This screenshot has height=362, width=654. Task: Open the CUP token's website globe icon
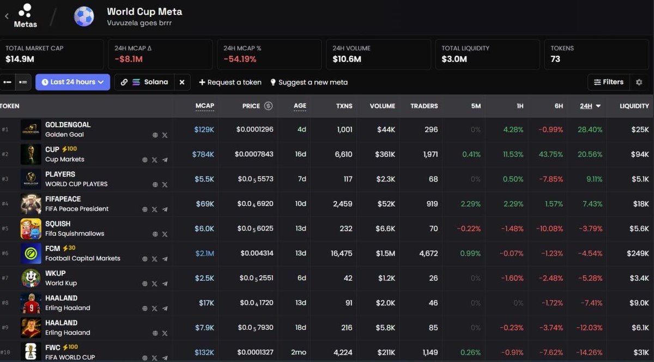[144, 160]
